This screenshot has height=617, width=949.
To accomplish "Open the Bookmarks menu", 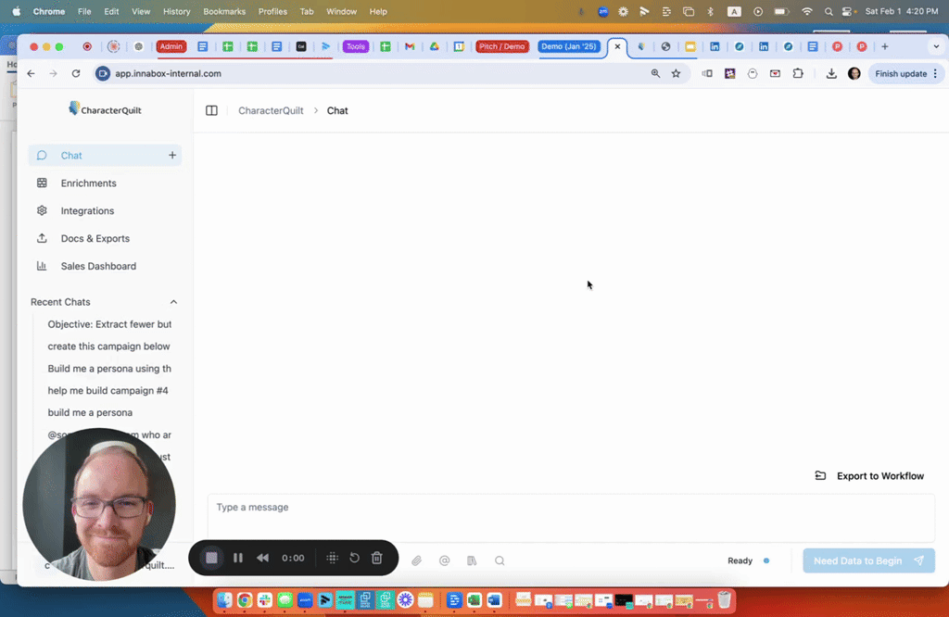I will [224, 11].
